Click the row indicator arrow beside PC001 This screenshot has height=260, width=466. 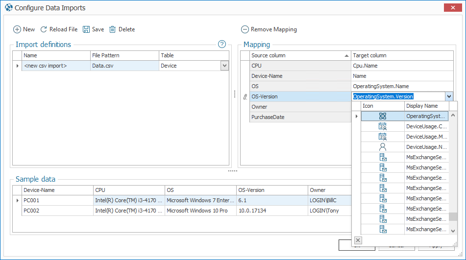[x=17, y=200]
